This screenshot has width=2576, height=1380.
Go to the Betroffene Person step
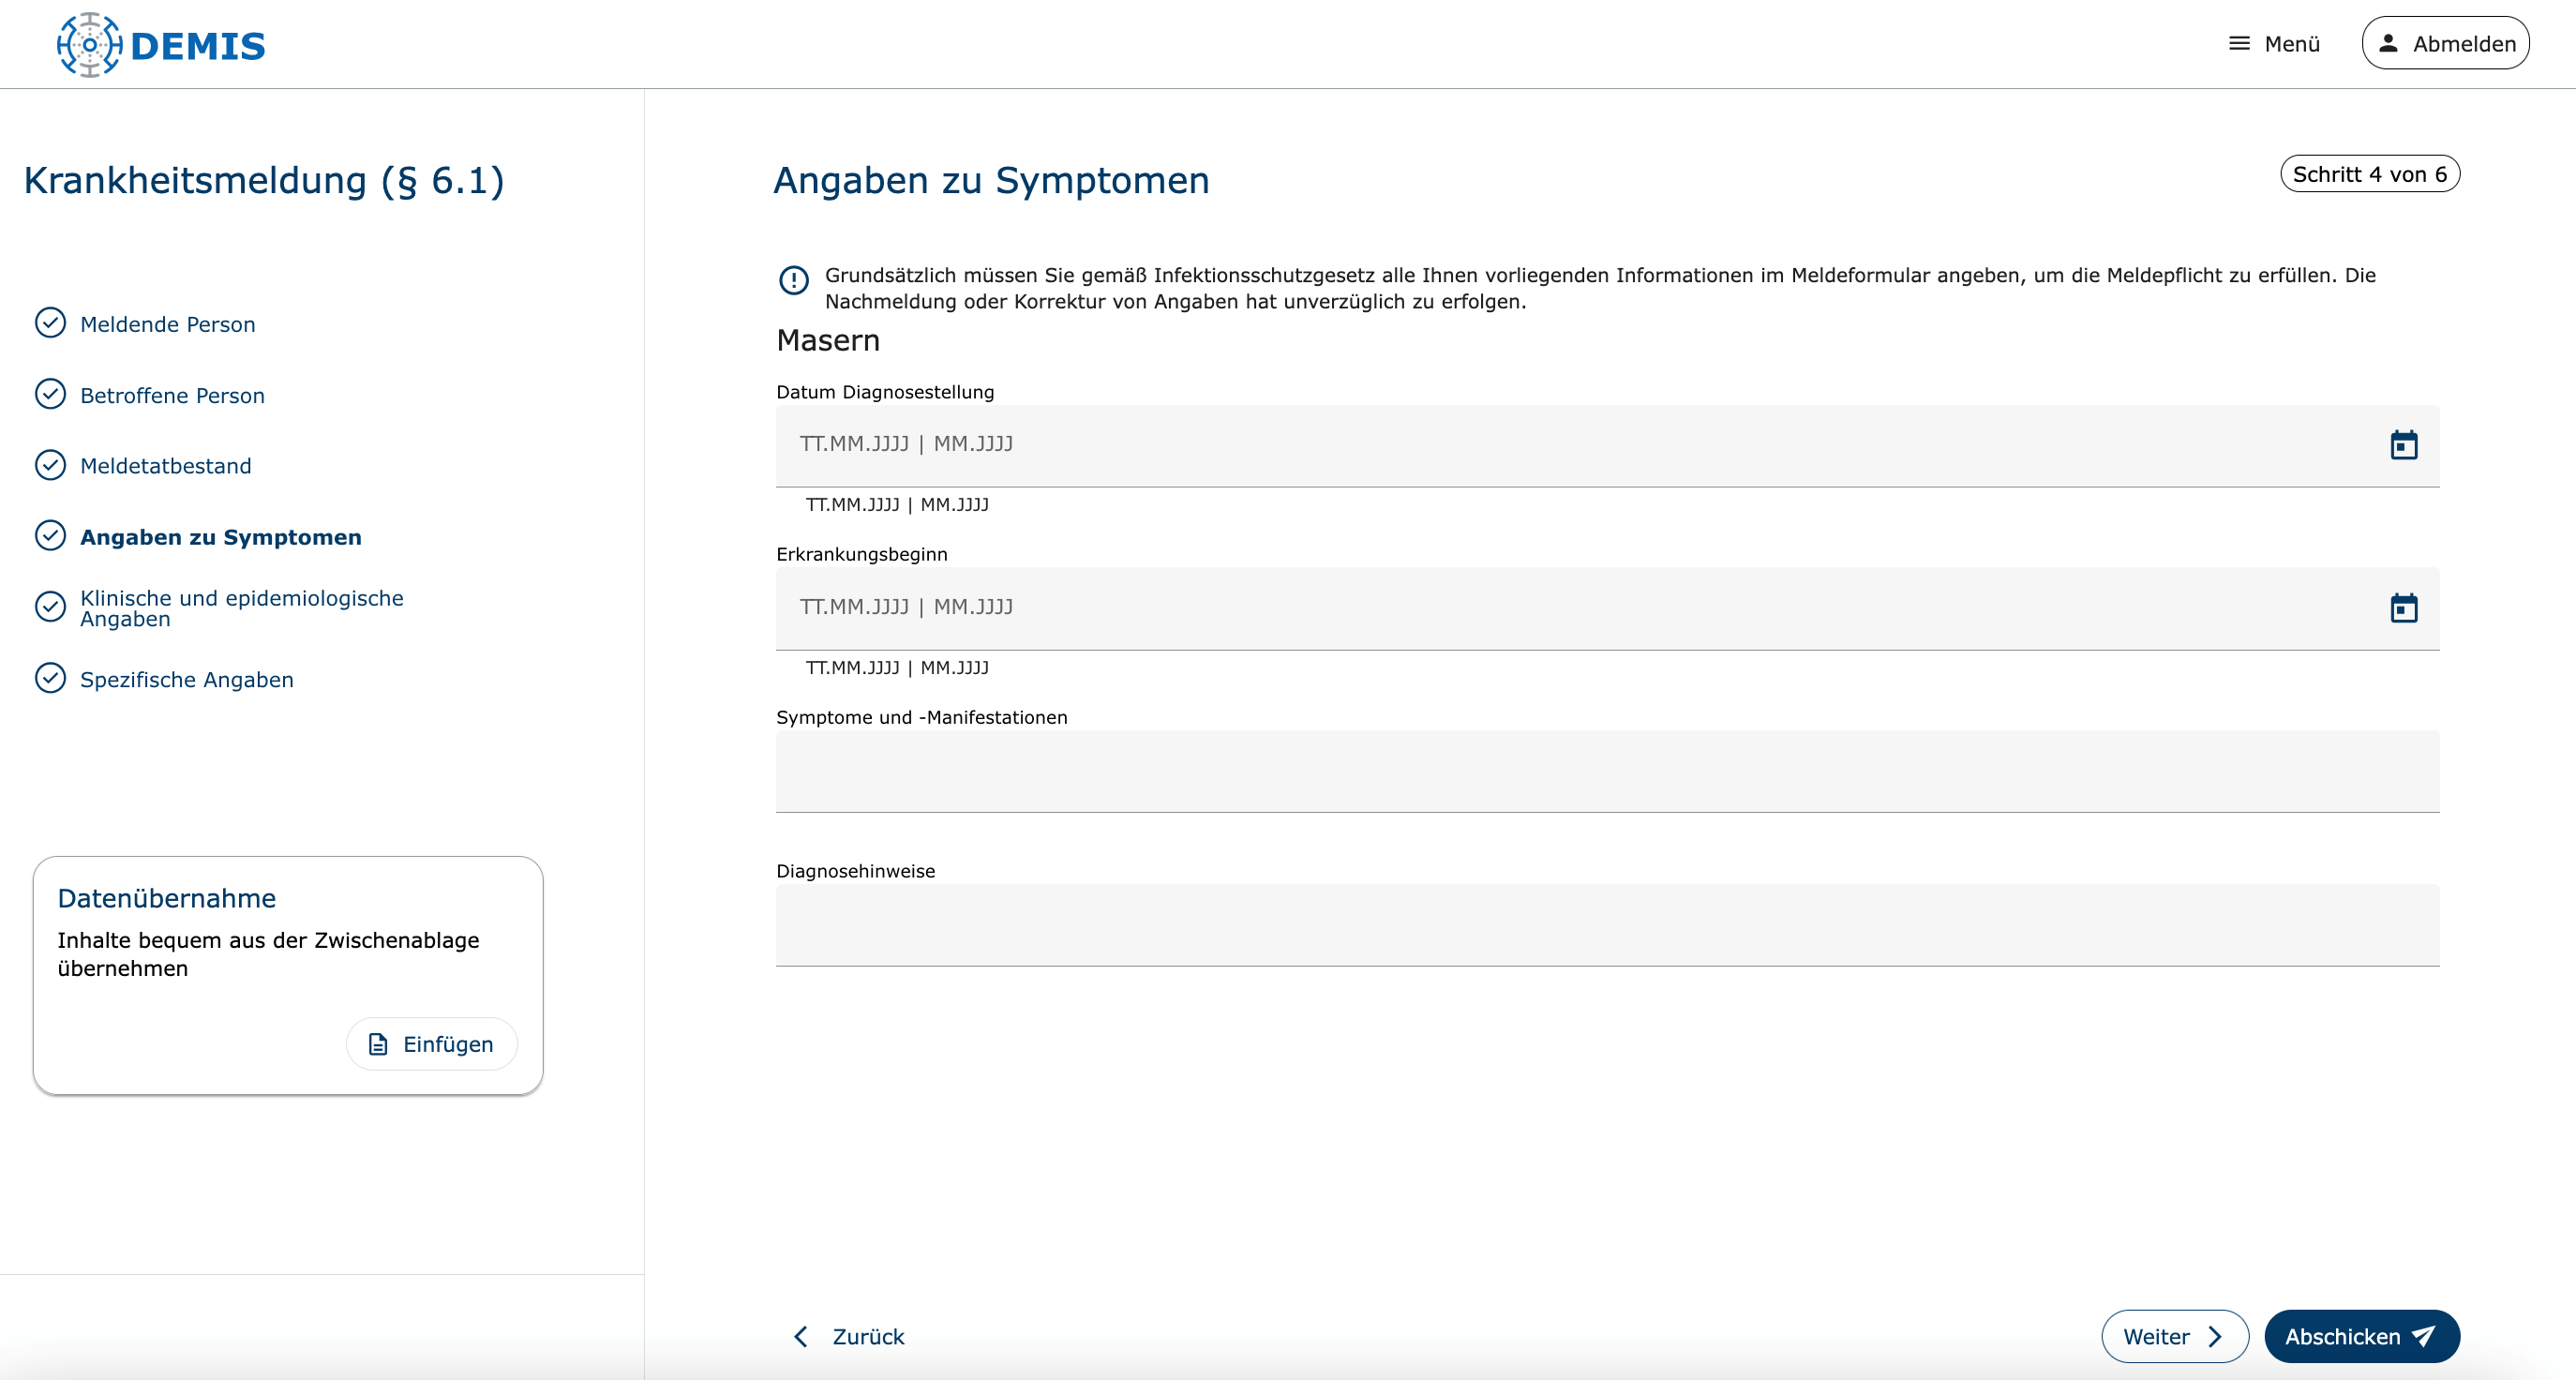[x=172, y=396]
